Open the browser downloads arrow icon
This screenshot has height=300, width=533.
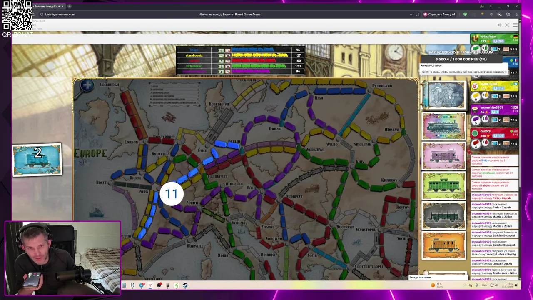coord(517,14)
